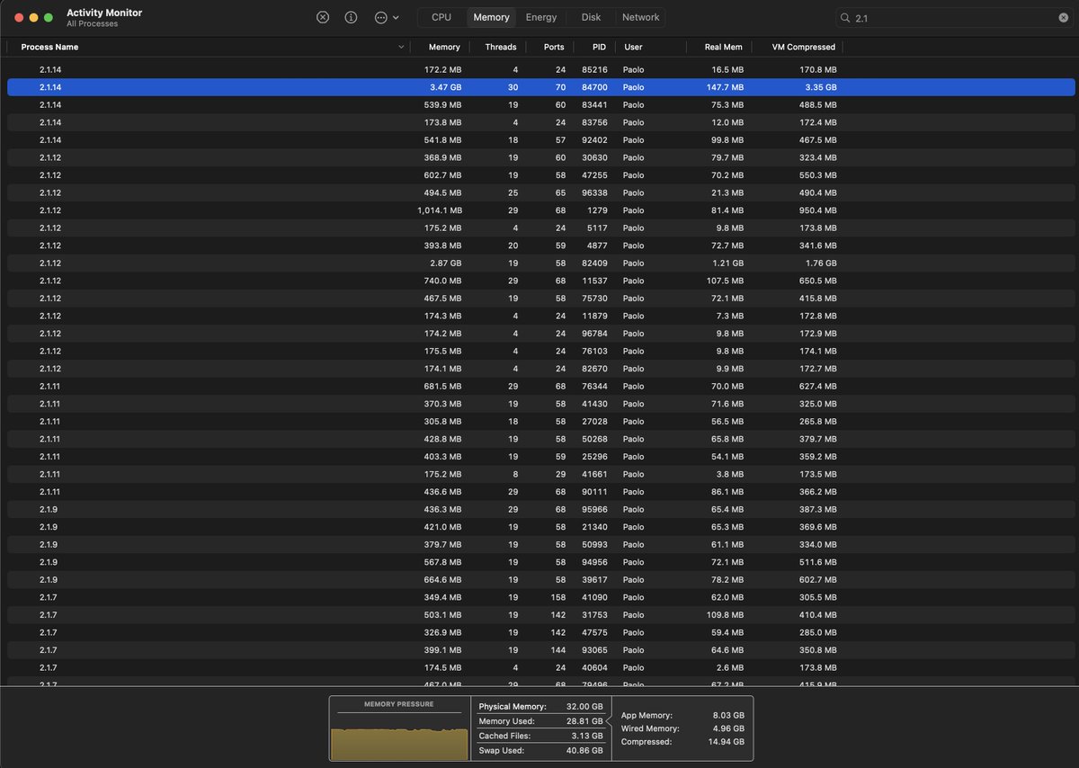The height and width of the screenshot is (768, 1079).
Task: Select process row with PID 1279
Action: click(x=541, y=210)
